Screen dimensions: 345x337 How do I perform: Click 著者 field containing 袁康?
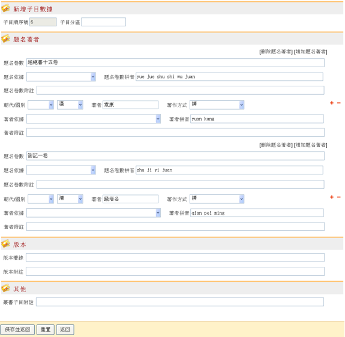(130, 105)
